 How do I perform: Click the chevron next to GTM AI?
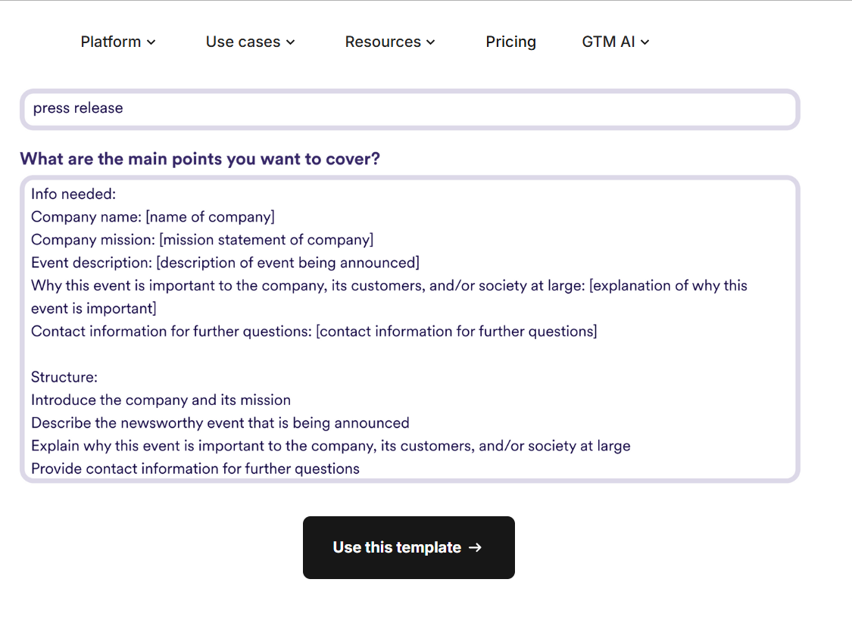coord(645,42)
